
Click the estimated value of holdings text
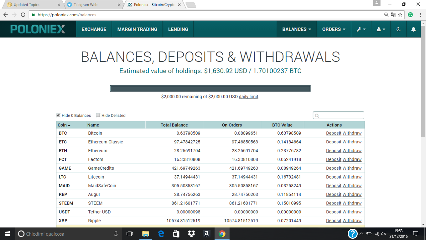(210, 71)
